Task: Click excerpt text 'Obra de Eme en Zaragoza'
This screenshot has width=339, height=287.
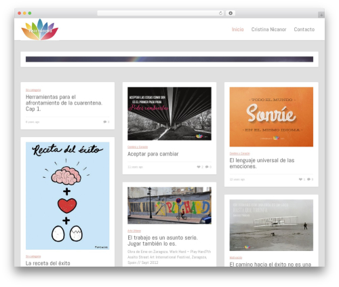Action: point(169,257)
